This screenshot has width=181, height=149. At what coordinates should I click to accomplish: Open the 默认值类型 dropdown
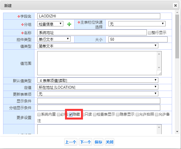(98, 80)
